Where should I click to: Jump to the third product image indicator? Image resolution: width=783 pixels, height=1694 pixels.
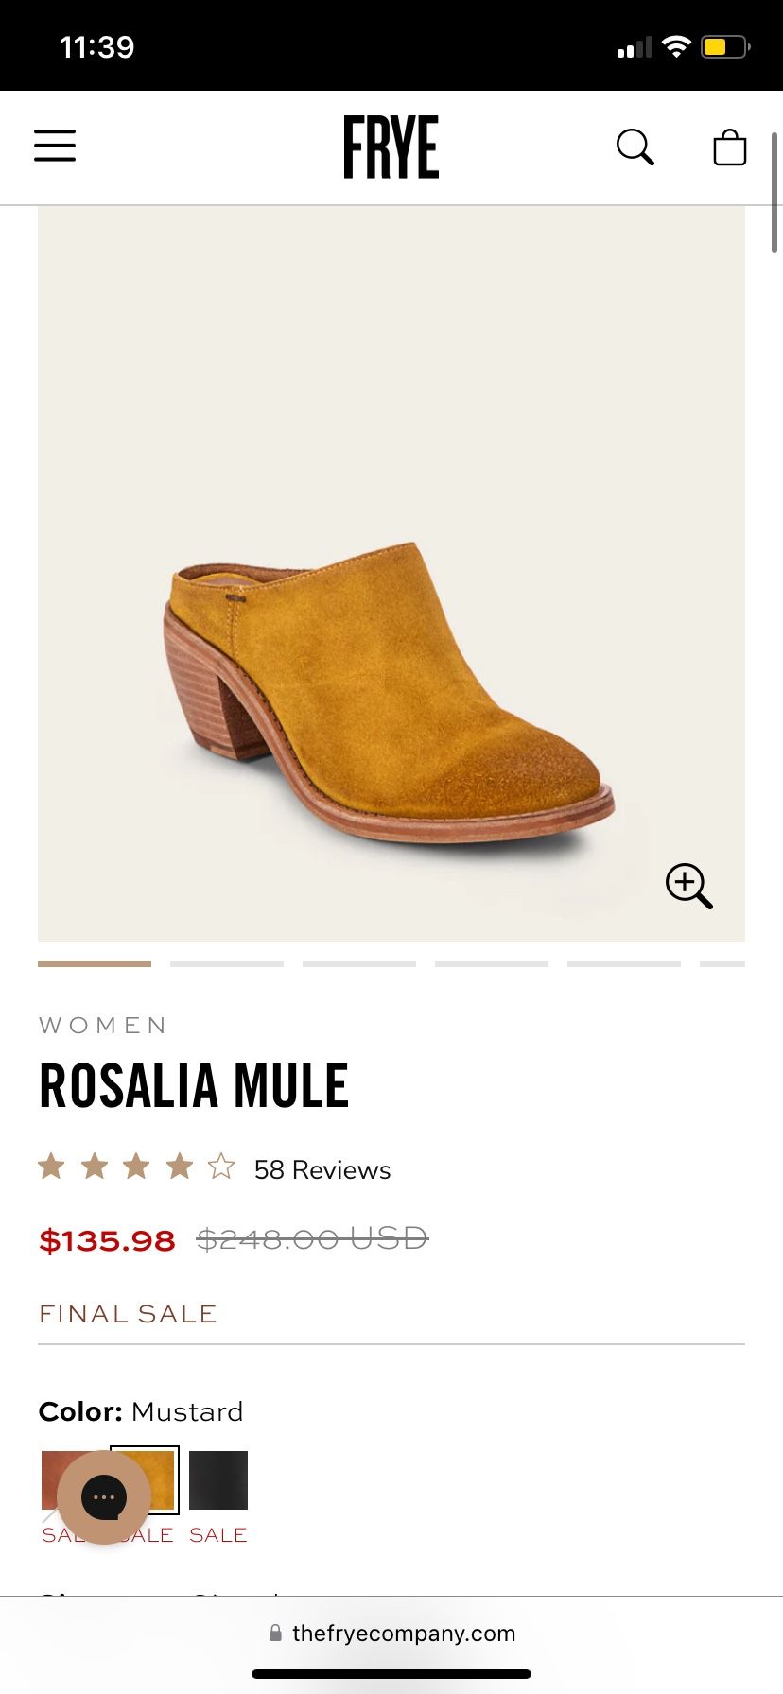(358, 964)
